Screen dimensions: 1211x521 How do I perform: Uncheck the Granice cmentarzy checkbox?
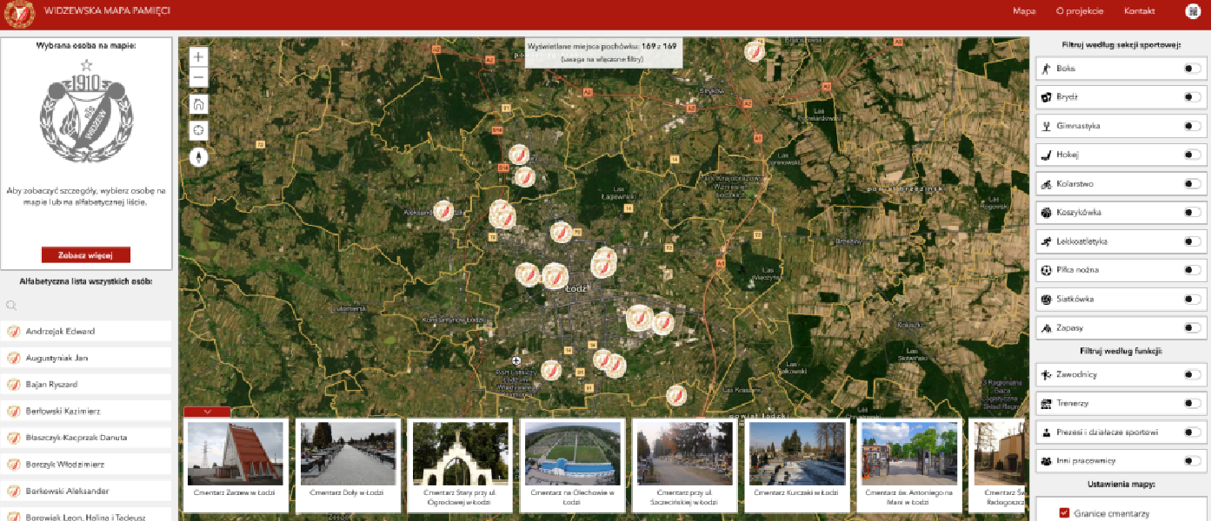pyautogui.click(x=1063, y=513)
